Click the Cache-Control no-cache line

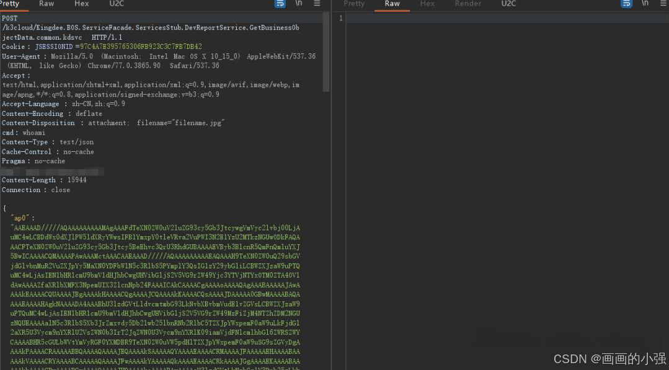coord(48,152)
